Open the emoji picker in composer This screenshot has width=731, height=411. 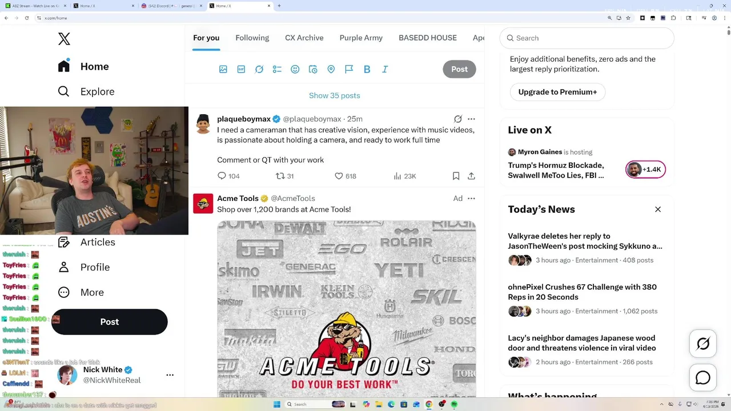click(x=295, y=69)
